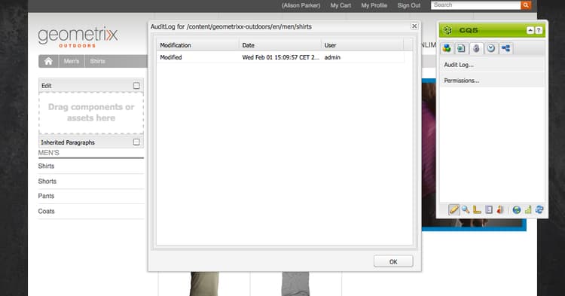
Task: Go to Home via house icon in breadcrumb
Action: pos(48,61)
